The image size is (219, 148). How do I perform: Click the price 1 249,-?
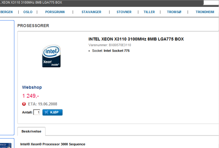coord(30,96)
